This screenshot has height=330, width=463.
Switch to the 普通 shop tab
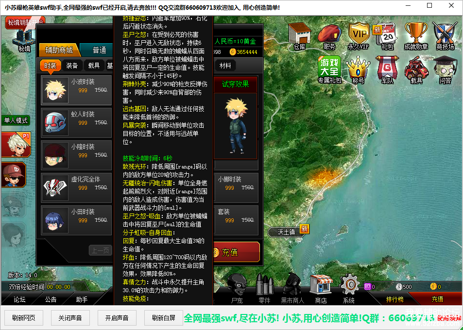click(98, 50)
